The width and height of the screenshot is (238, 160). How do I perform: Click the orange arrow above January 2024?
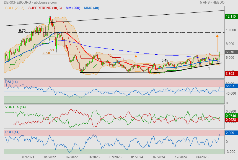point(136,56)
